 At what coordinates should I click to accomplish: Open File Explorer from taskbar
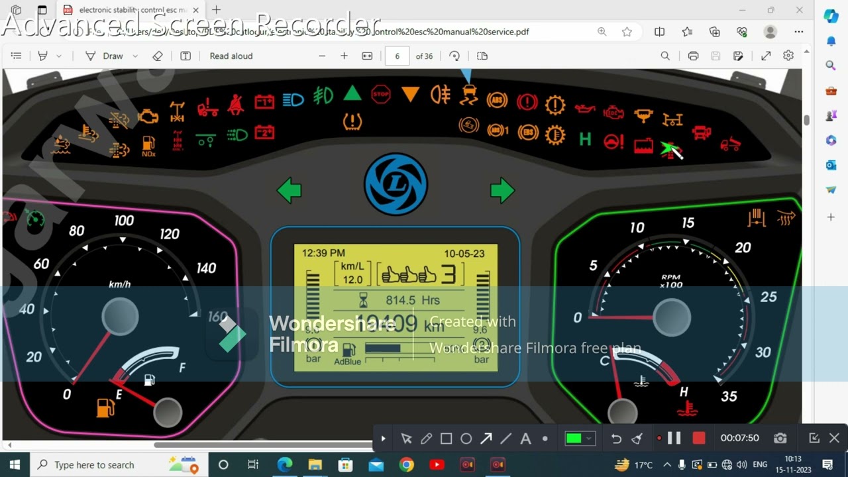click(x=315, y=464)
